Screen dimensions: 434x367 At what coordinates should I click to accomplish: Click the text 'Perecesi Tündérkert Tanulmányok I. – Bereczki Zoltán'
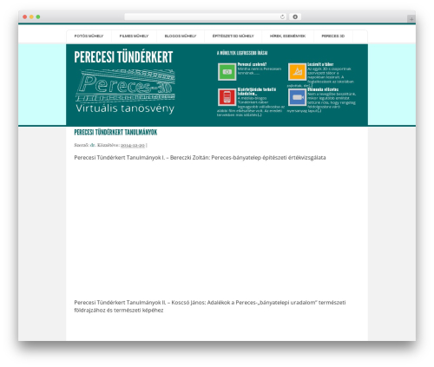pyautogui.click(x=141, y=158)
